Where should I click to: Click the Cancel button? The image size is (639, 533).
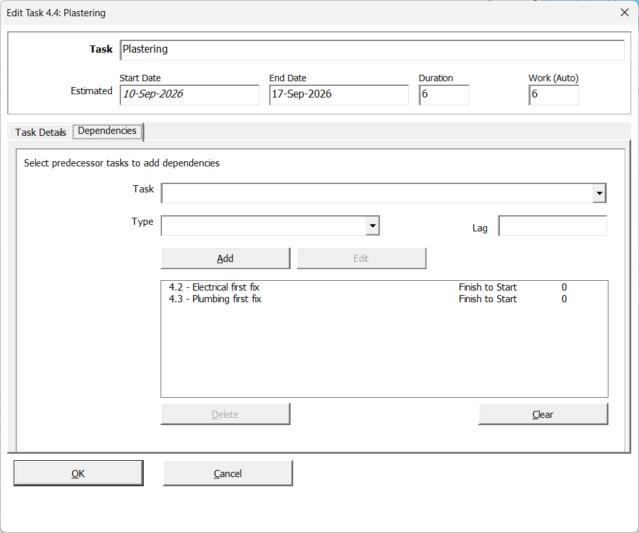[228, 473]
